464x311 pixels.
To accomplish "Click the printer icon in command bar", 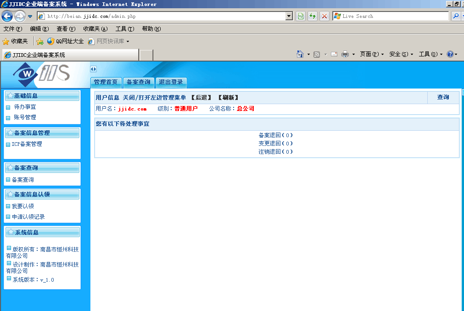I will pos(345,54).
